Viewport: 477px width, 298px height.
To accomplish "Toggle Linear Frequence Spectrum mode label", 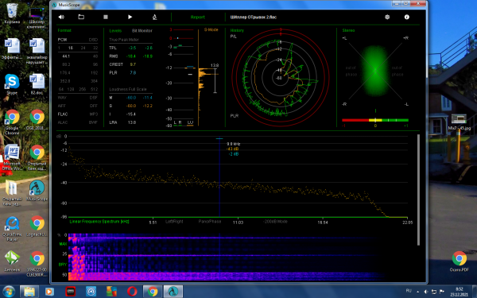I will [x=99, y=222].
